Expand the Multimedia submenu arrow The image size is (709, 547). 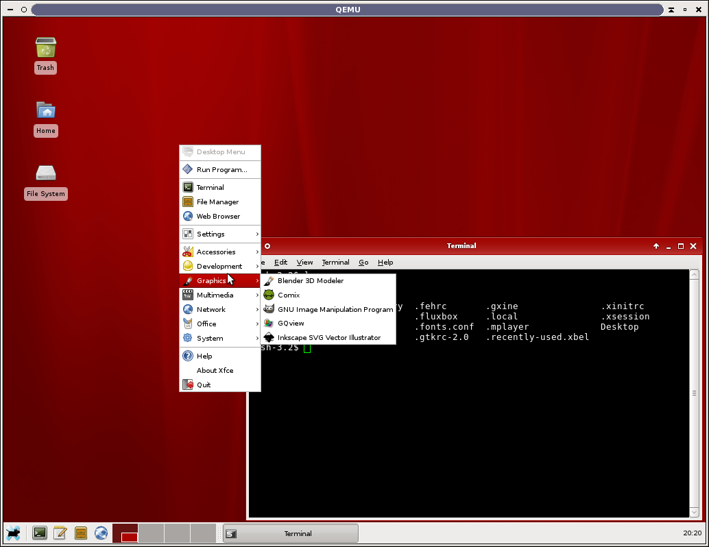257,295
